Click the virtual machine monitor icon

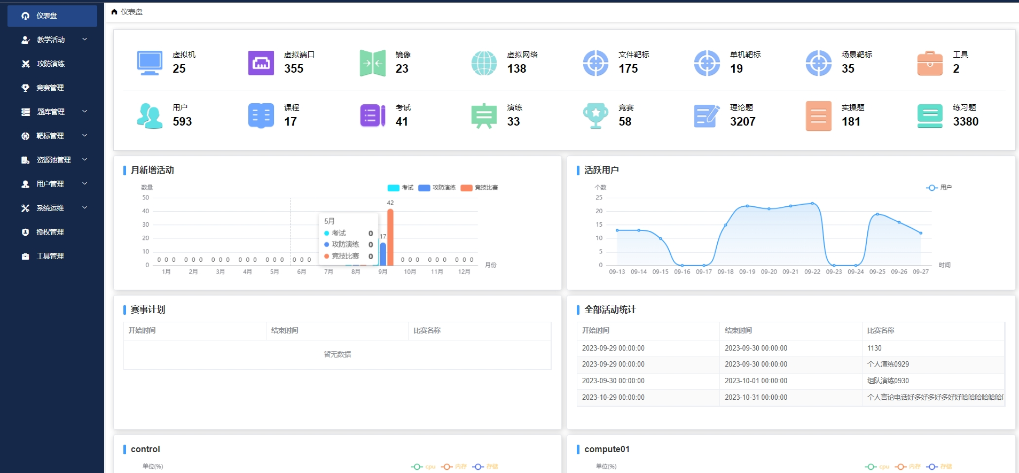click(150, 63)
